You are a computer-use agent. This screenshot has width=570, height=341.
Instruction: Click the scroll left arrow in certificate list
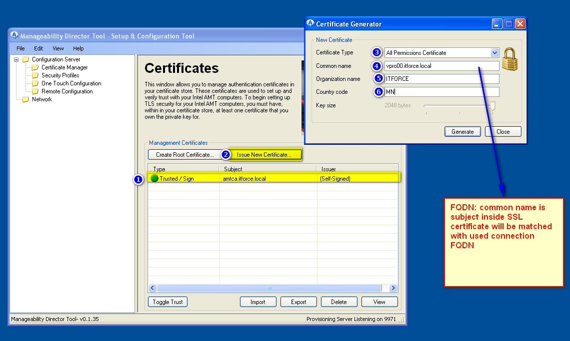coord(152,288)
